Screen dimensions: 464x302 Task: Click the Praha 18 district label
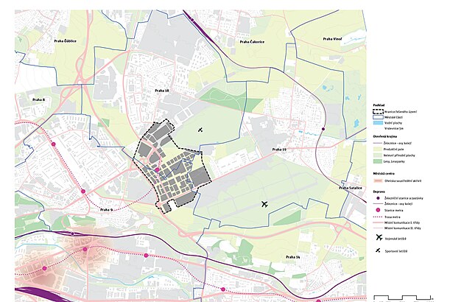[160, 91]
